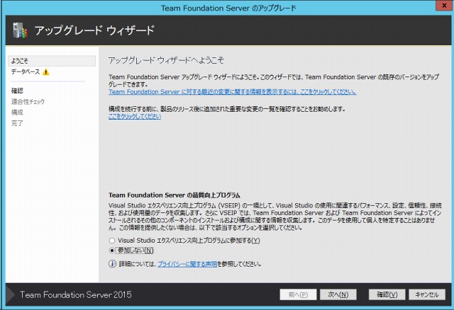Close the upgrade wizard window
Screen dimensions: 454x310
[x=445, y=6]
